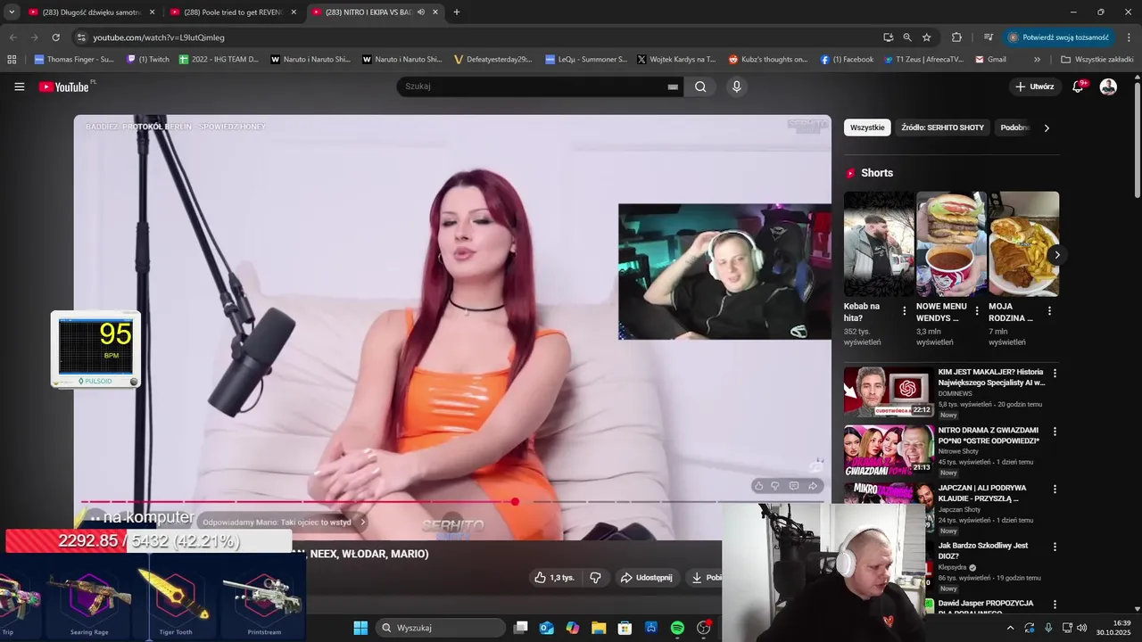Open Wszystkie zakładki folder

click(x=1097, y=60)
